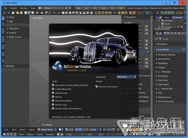
Task: Open the screen layout browse icon
Action: 40,8
